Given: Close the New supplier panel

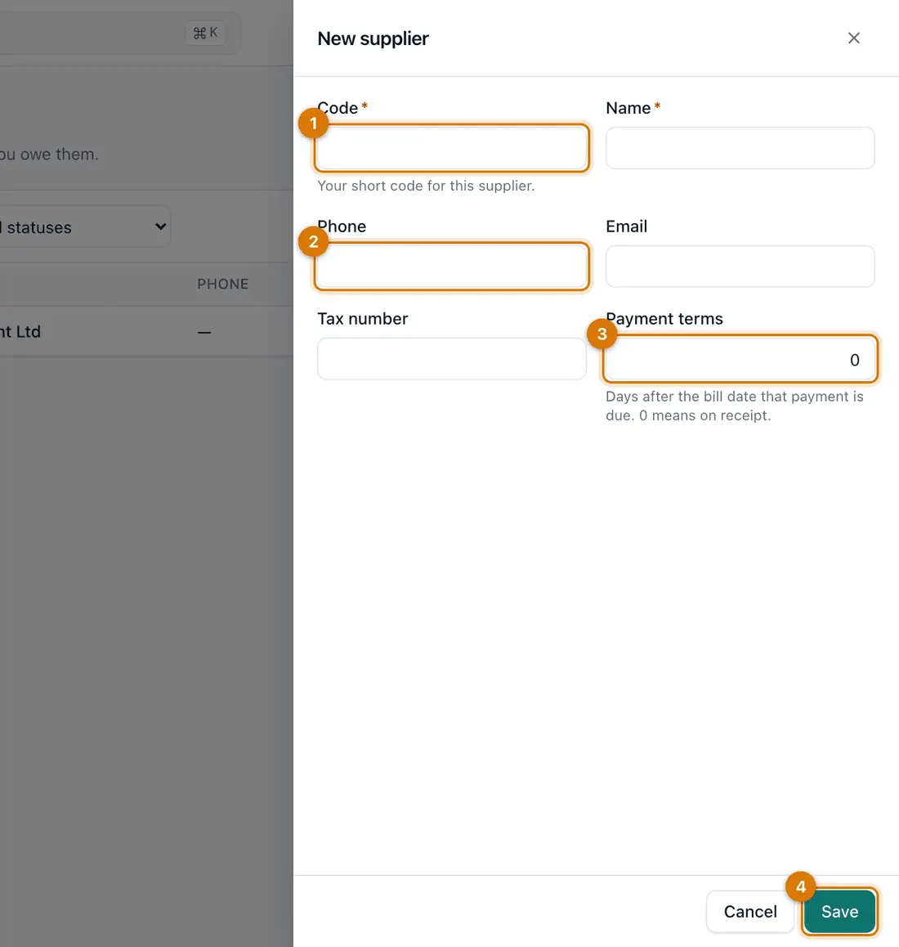Looking at the screenshot, I should click(x=853, y=38).
